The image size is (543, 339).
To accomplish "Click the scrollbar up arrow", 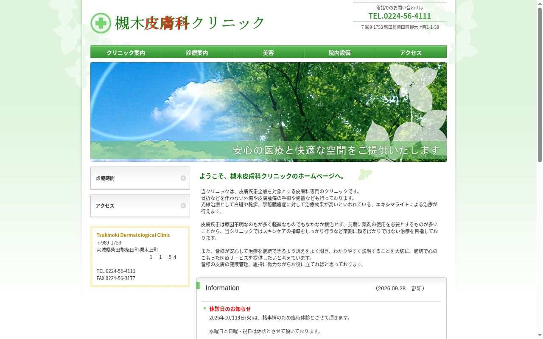I will (540, 3).
